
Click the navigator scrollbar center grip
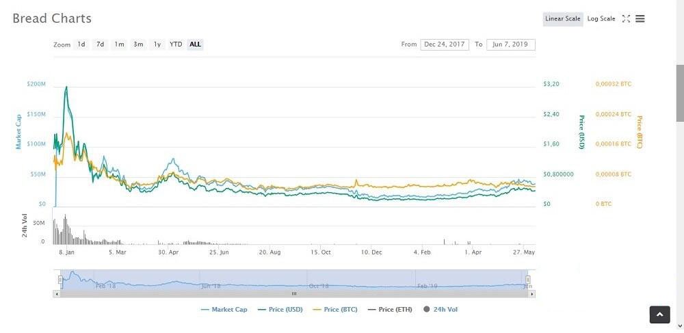[x=294, y=294]
